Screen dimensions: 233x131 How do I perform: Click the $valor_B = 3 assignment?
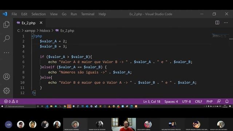(53, 47)
